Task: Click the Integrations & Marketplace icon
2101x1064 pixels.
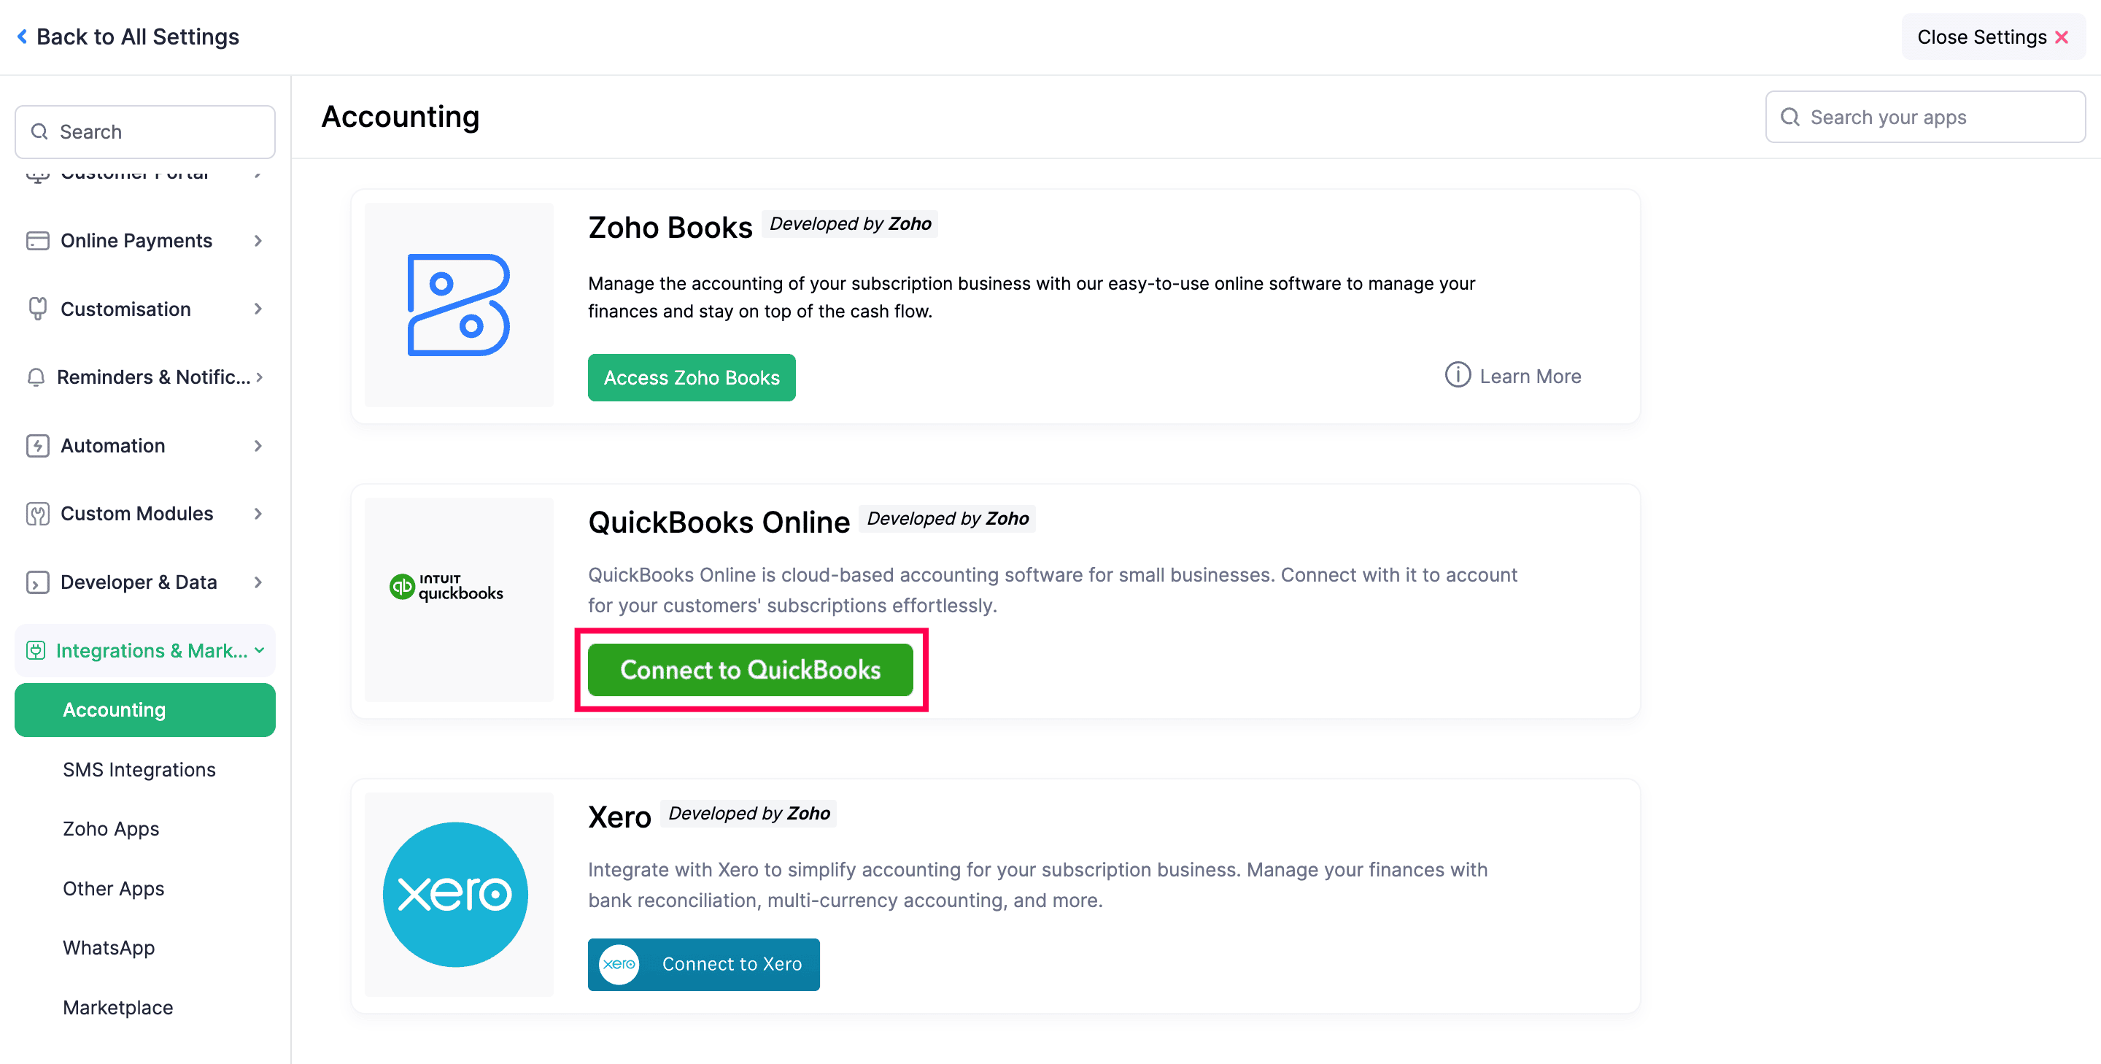Action: point(36,650)
